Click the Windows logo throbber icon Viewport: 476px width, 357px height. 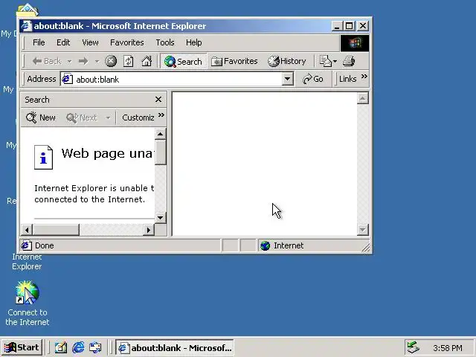click(x=355, y=43)
